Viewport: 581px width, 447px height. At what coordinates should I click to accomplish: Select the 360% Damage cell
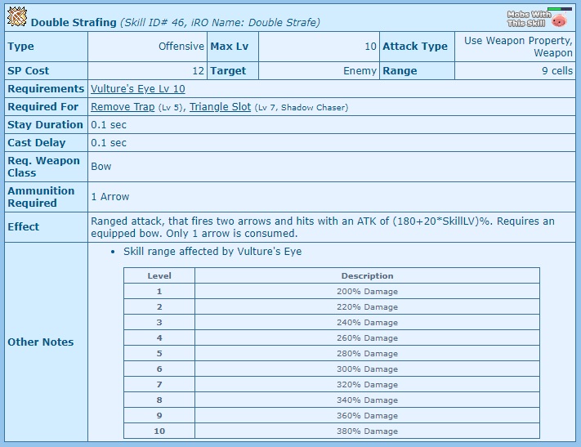367,416
